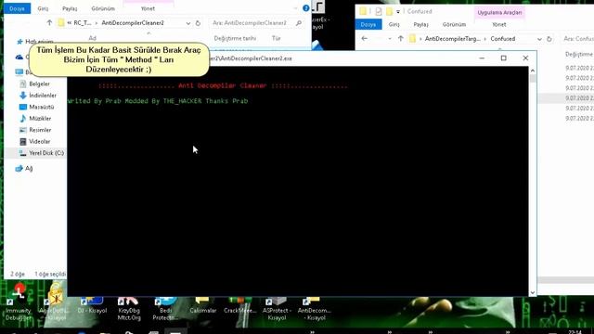Sort by Tür column in left Explorer
594x334 pixels.
tap(277, 39)
